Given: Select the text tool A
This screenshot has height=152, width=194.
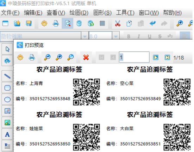Looking at the screenshot, I should pyautogui.click(x=7, y=134).
